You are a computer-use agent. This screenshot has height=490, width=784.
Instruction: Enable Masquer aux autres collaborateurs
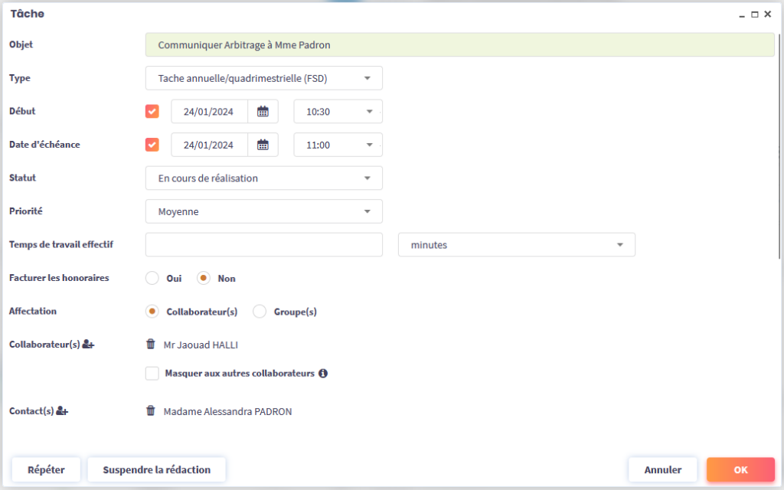(152, 374)
